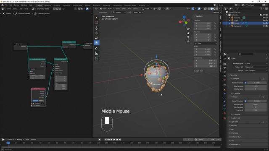Select the active Transform tool
This screenshot has width=269, height=151.
coord(97,43)
